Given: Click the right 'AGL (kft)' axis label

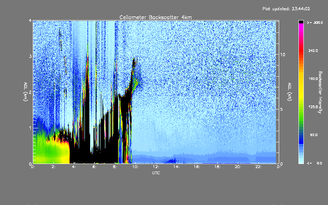Looking at the screenshot, I should [x=289, y=92].
